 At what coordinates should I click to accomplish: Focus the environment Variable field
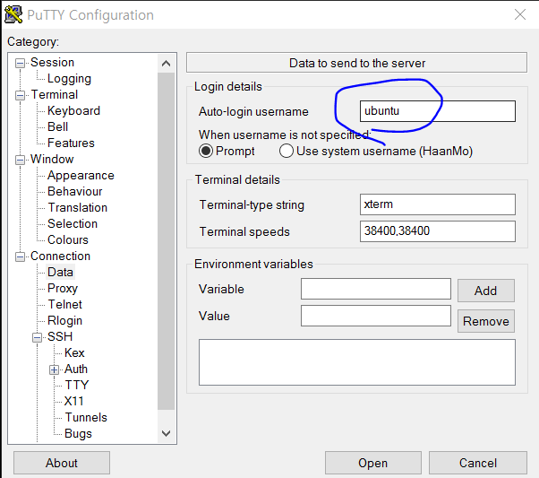[x=376, y=289]
